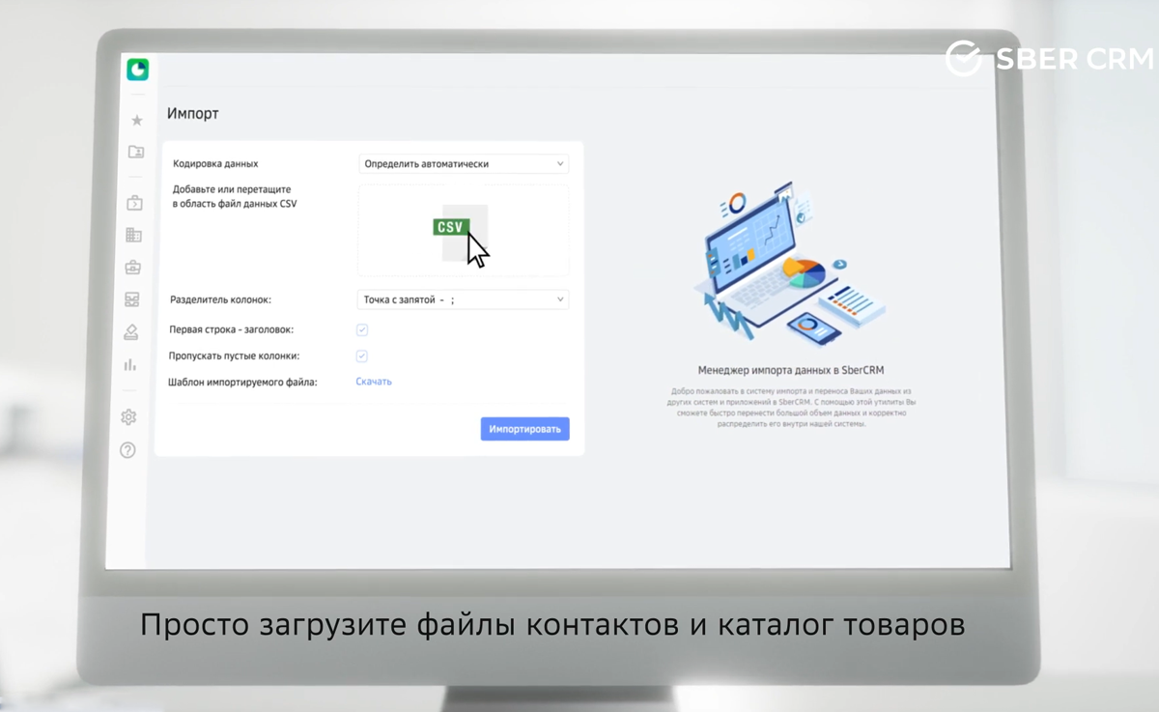Click the 'Скачать' template link
The height and width of the screenshot is (712, 1159).
pyautogui.click(x=374, y=382)
